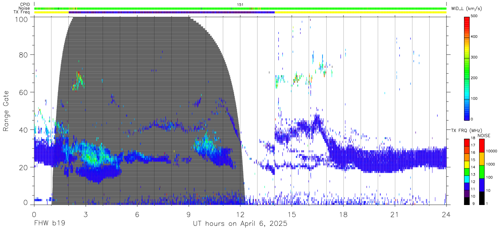Click the x-axis tick label 6
502x232 pixels.
(137, 214)
